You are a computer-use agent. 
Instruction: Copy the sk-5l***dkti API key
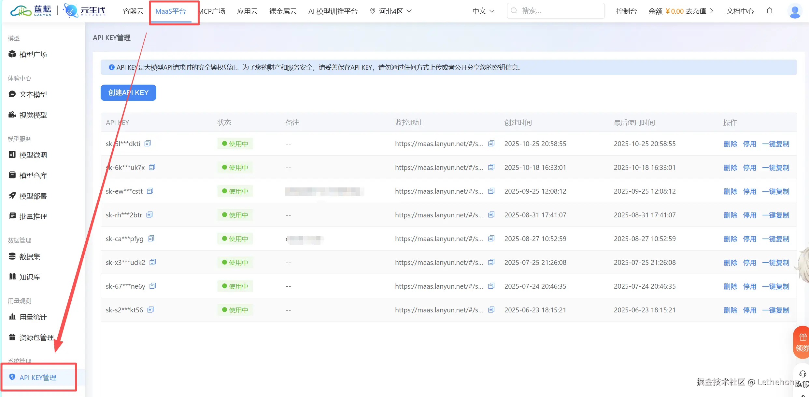[148, 144]
